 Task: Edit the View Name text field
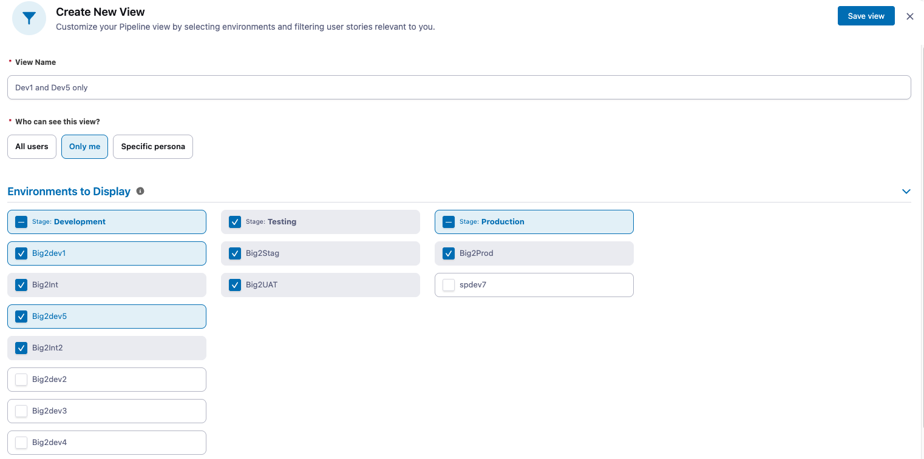pos(459,87)
